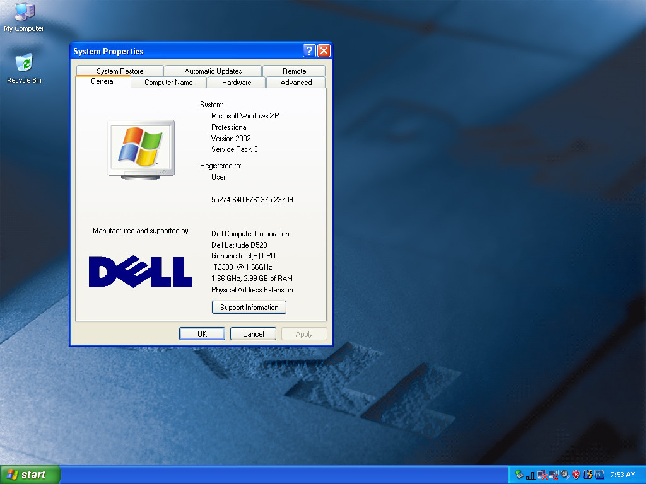
Task: Click registered name 'User'
Action: (218, 177)
